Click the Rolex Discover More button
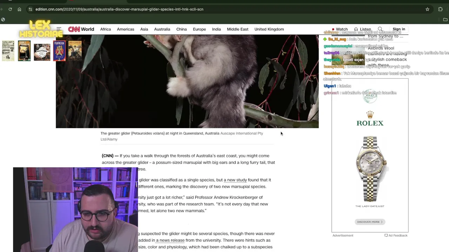This screenshot has height=252, width=449. point(370,222)
